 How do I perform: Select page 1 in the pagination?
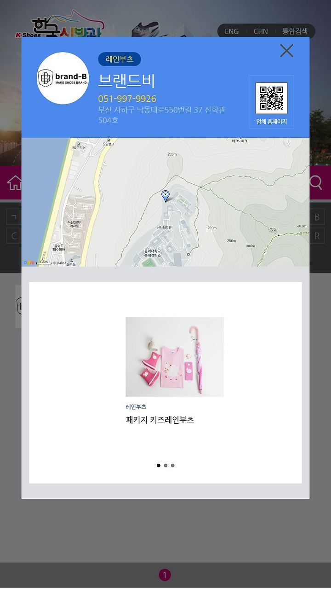pos(165,575)
